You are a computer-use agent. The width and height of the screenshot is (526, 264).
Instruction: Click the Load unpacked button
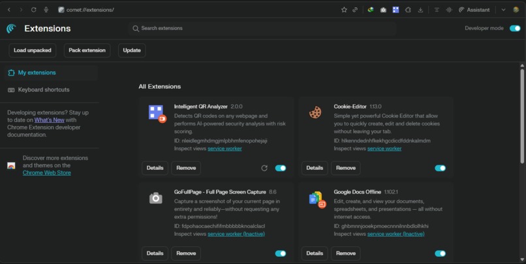click(x=32, y=50)
